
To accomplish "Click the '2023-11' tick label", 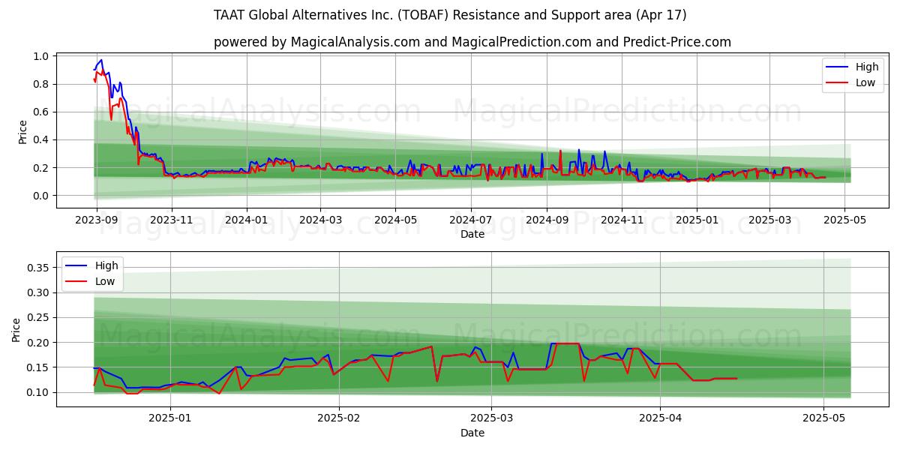I will 172,220.
